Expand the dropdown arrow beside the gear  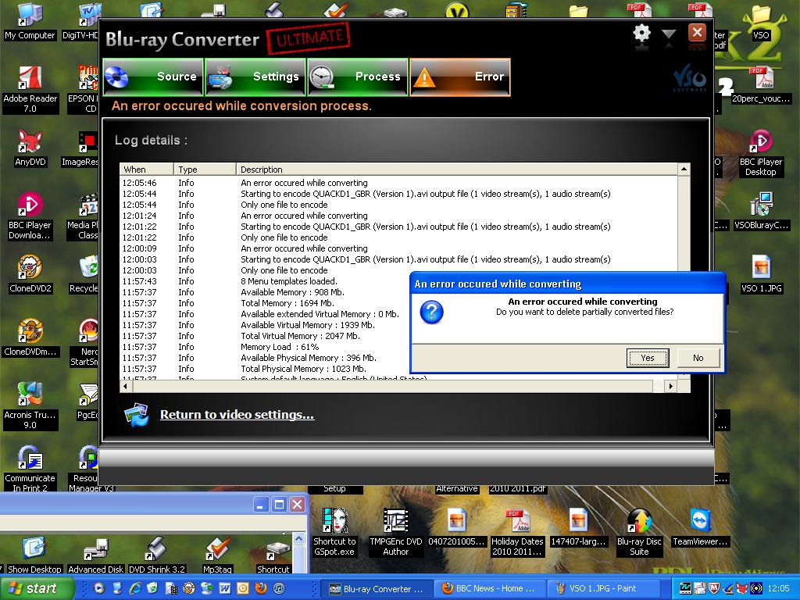(669, 34)
